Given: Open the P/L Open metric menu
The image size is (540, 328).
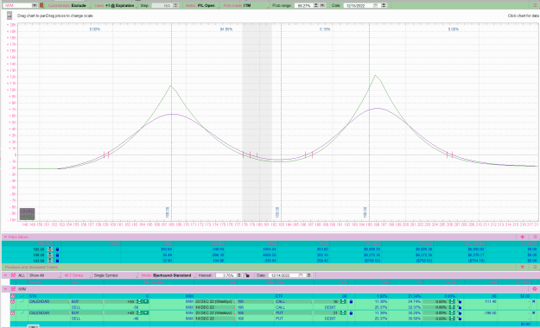Looking at the screenshot, I should pos(200,5).
